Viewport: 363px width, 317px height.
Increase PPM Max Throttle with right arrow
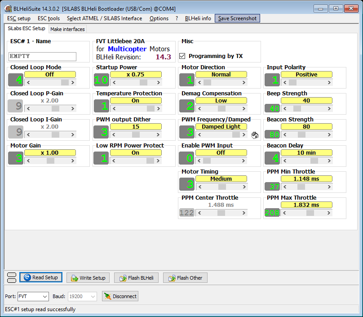click(329, 213)
